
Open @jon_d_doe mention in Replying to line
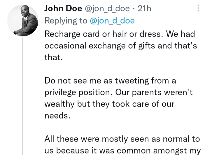pyautogui.click(x=112, y=21)
